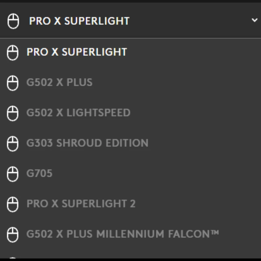Collapse device list with chevron arrow
Viewport: 261px width, 261px height.
tap(254, 20)
